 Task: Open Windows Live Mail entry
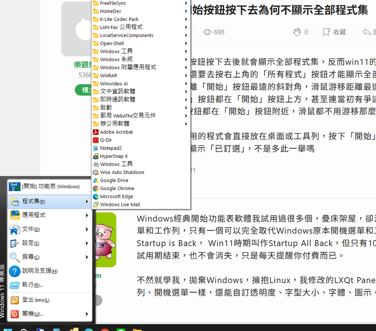pos(141,204)
